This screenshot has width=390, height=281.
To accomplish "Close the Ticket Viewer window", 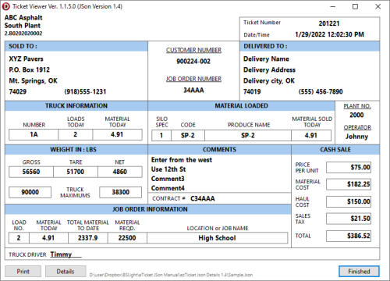I will coord(378,6).
